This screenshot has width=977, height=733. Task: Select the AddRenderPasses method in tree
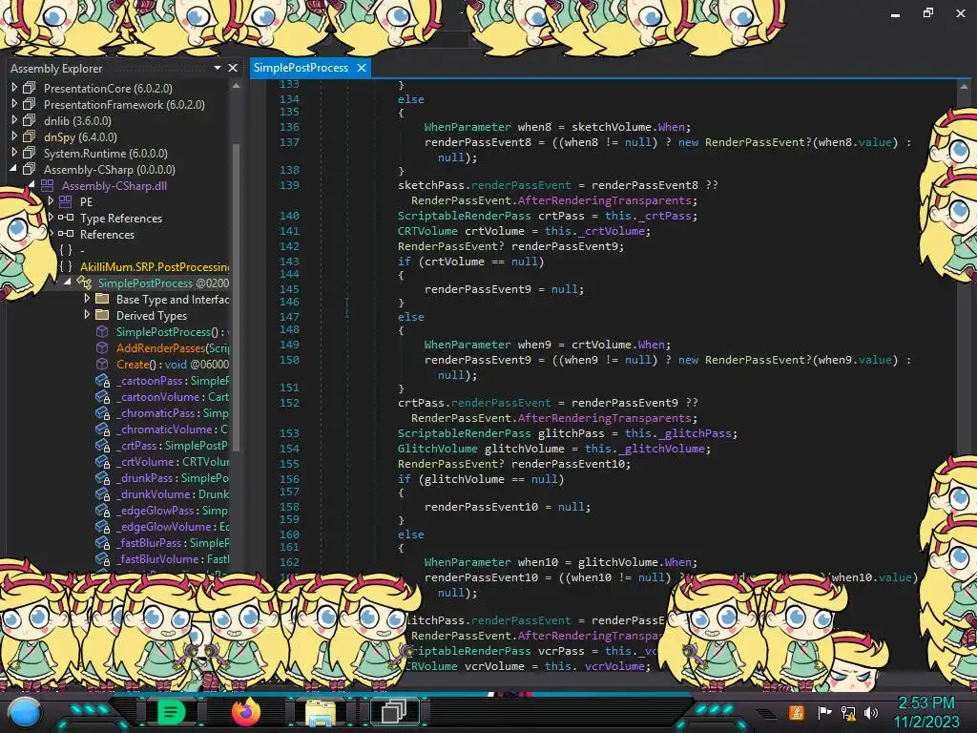[172, 347]
